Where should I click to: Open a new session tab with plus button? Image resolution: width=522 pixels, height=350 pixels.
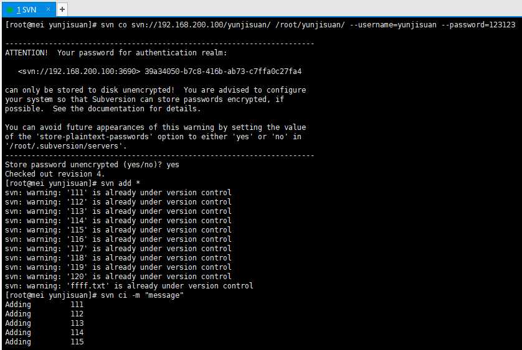click(62, 9)
